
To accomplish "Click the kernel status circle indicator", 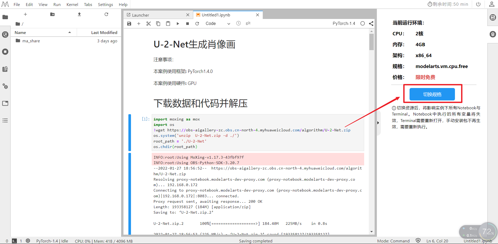I will pyautogui.click(x=363, y=24).
